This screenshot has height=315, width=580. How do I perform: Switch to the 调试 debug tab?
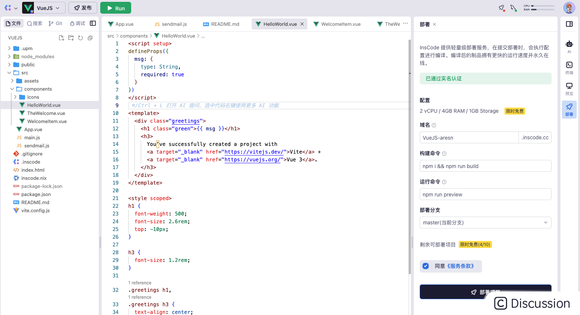(77, 23)
